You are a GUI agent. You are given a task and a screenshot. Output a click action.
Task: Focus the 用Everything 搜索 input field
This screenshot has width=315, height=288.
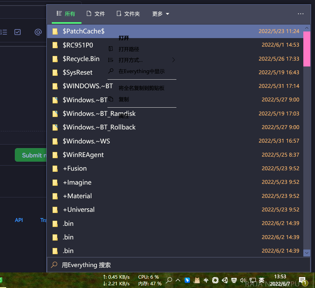click(179, 265)
